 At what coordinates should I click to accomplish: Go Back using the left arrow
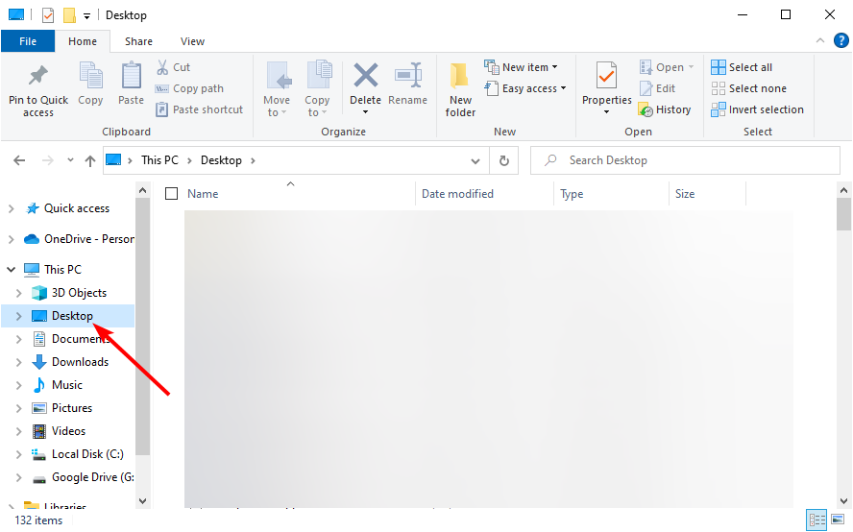click(19, 160)
